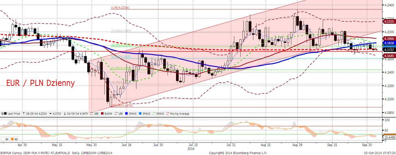
Task: Click the green dashed SMAVG legend entry
Action: (158, 114)
